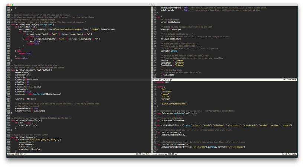Image resolution: width=304 pixels, height=167 pixels.
Task: Click the 'v.Buf.ReOpen()' call
Action: point(26,144)
